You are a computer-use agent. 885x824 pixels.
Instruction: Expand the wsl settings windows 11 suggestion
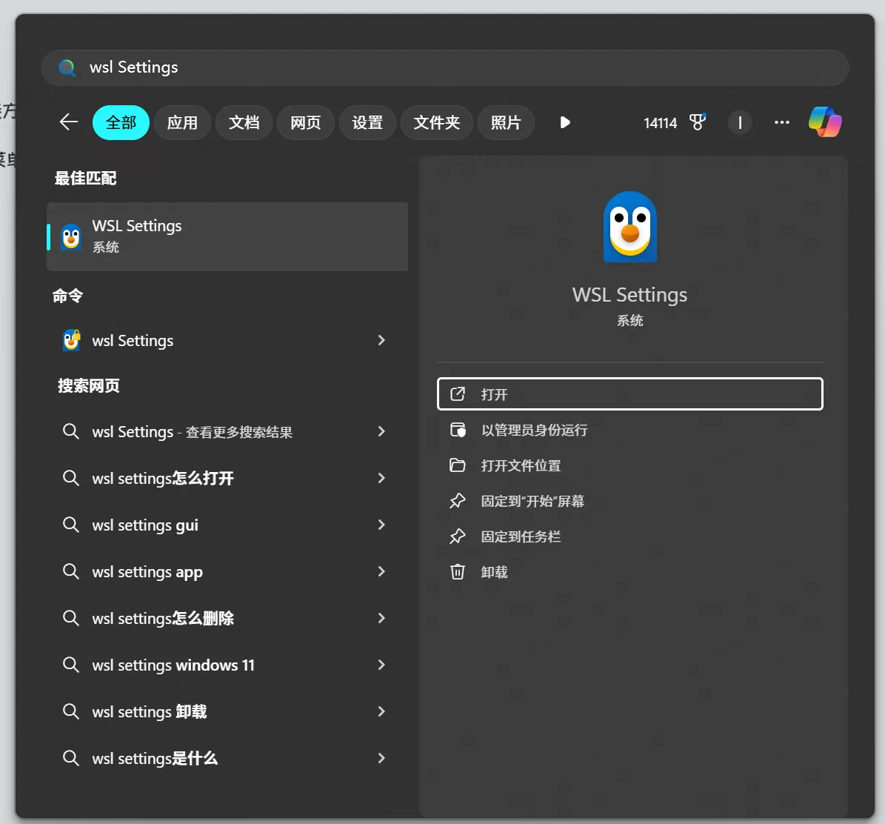(x=381, y=665)
